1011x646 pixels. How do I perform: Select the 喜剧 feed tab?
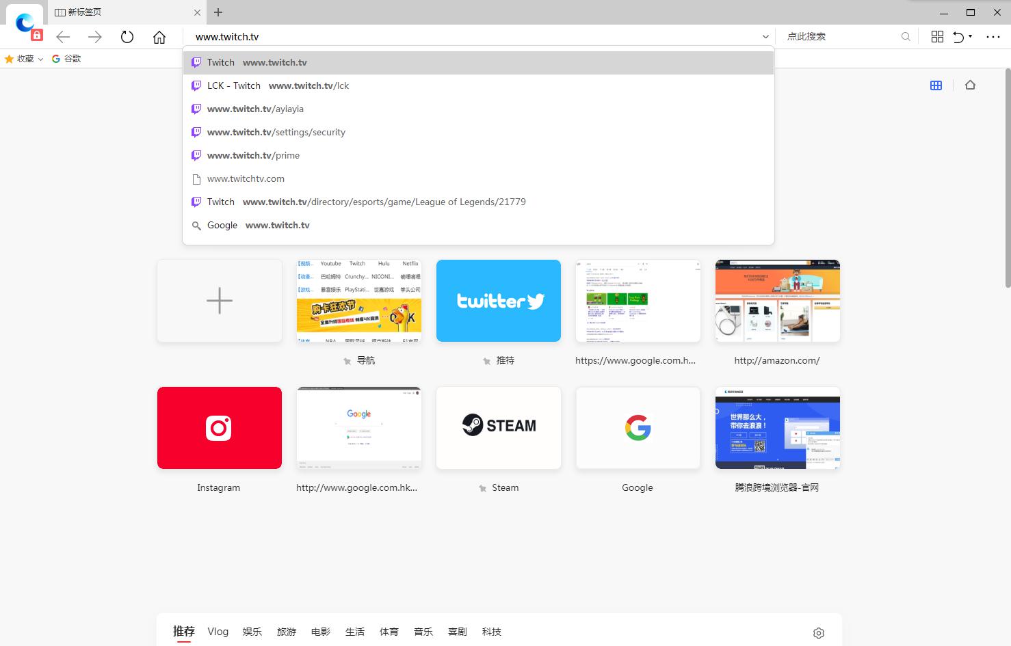pyautogui.click(x=458, y=632)
